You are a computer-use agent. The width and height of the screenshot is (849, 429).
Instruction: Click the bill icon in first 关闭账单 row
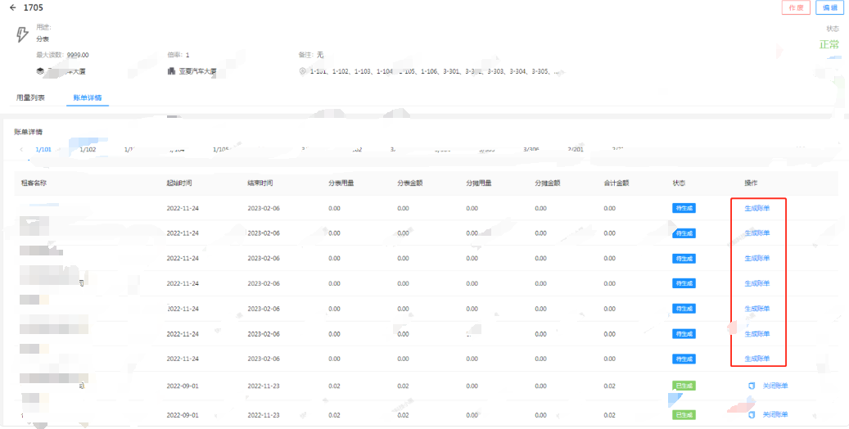[x=750, y=385]
